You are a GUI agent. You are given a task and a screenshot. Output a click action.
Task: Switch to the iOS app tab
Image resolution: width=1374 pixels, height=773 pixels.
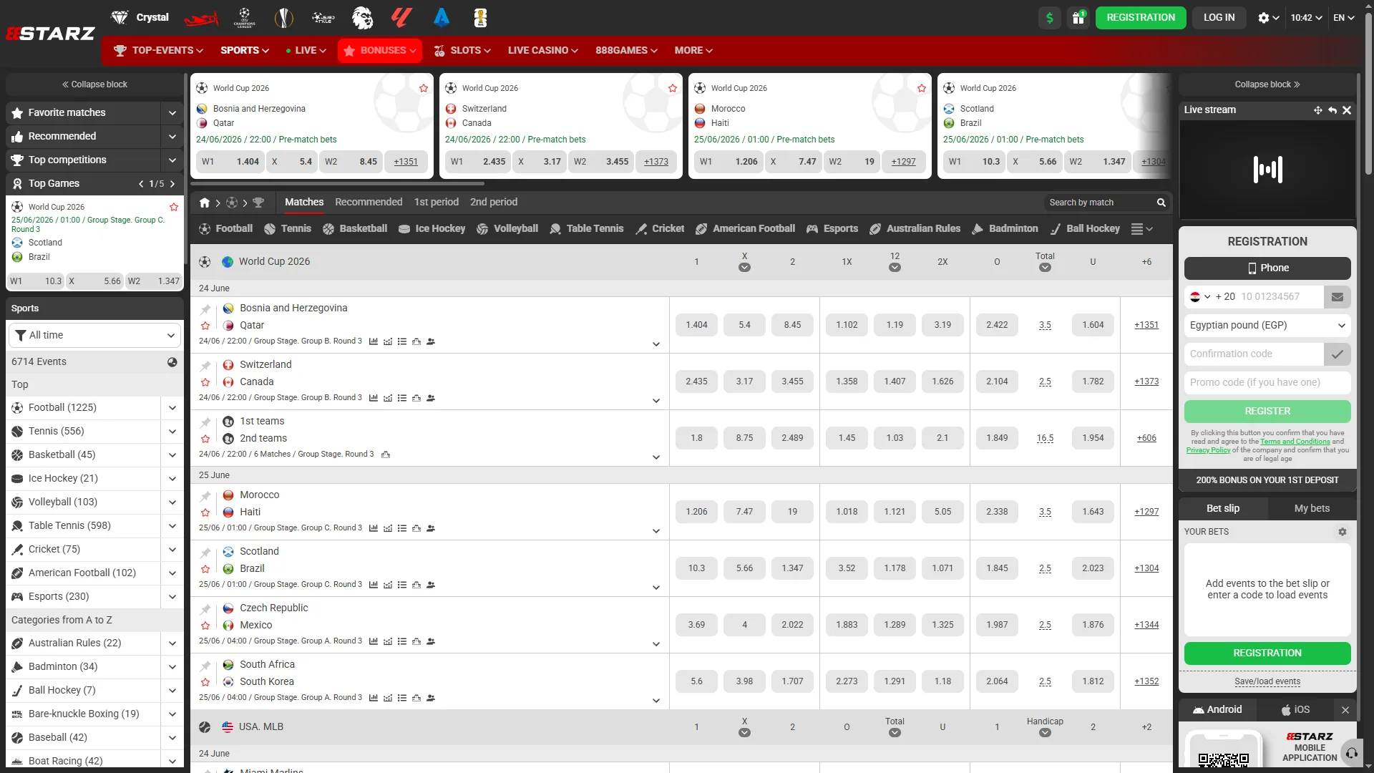pos(1295,710)
